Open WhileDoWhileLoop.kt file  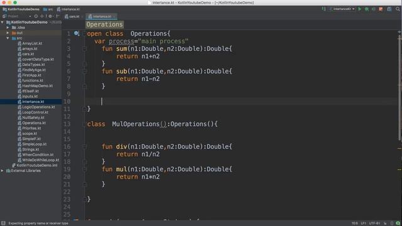click(38, 160)
